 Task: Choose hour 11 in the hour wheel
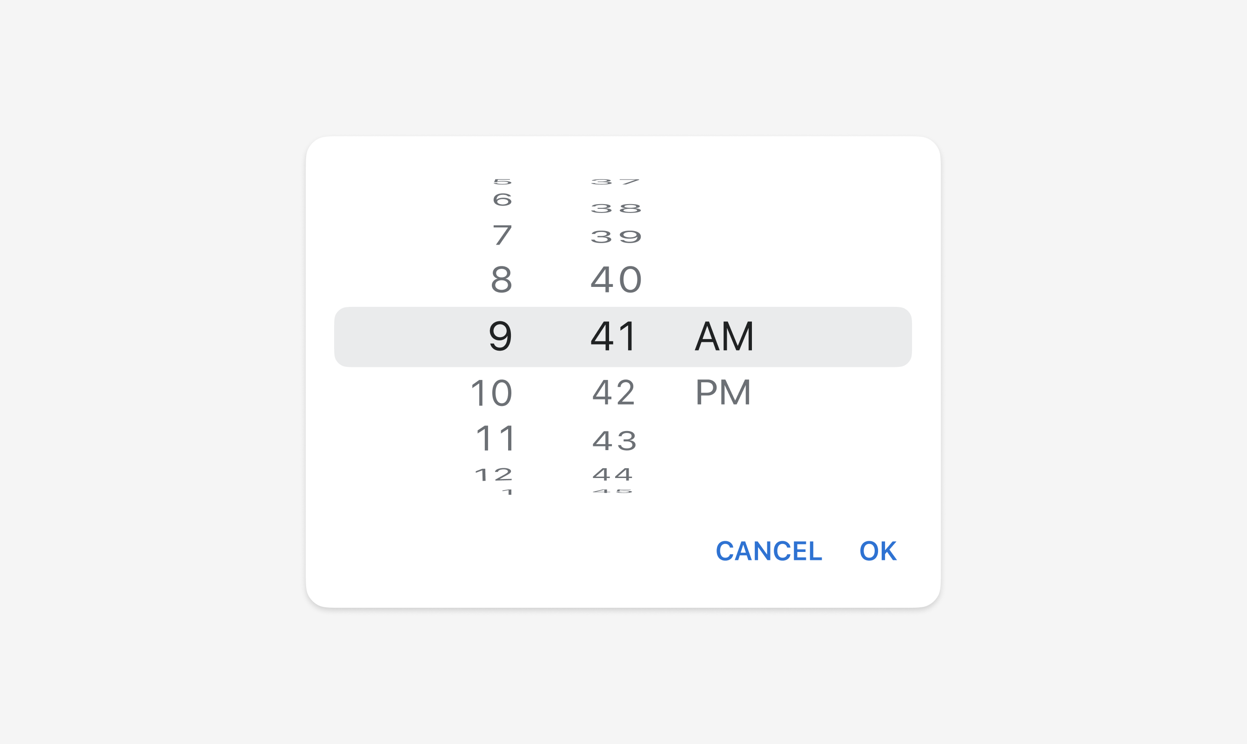495,438
